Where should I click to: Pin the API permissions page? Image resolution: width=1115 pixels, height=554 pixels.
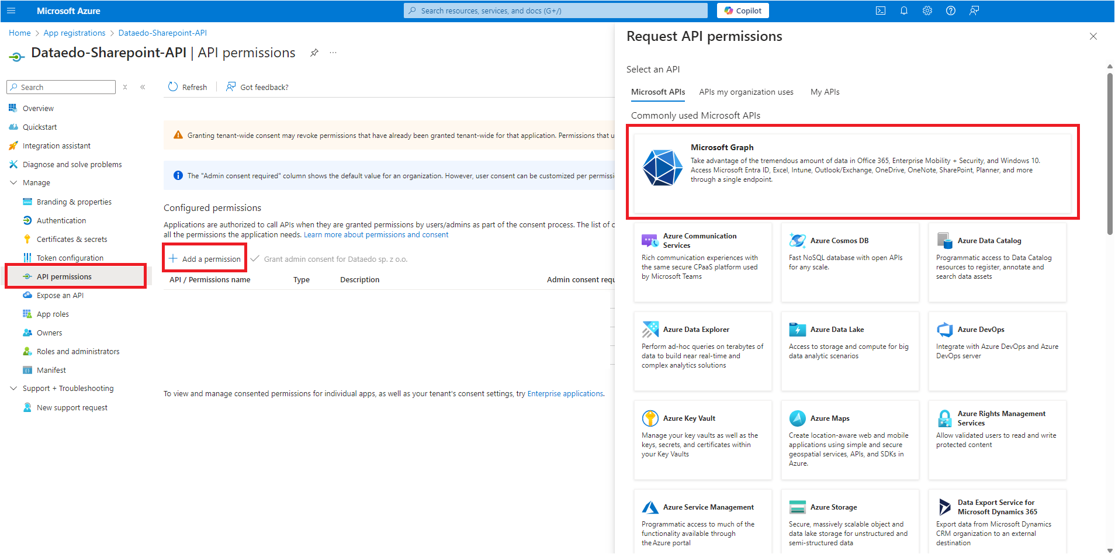[x=314, y=53]
